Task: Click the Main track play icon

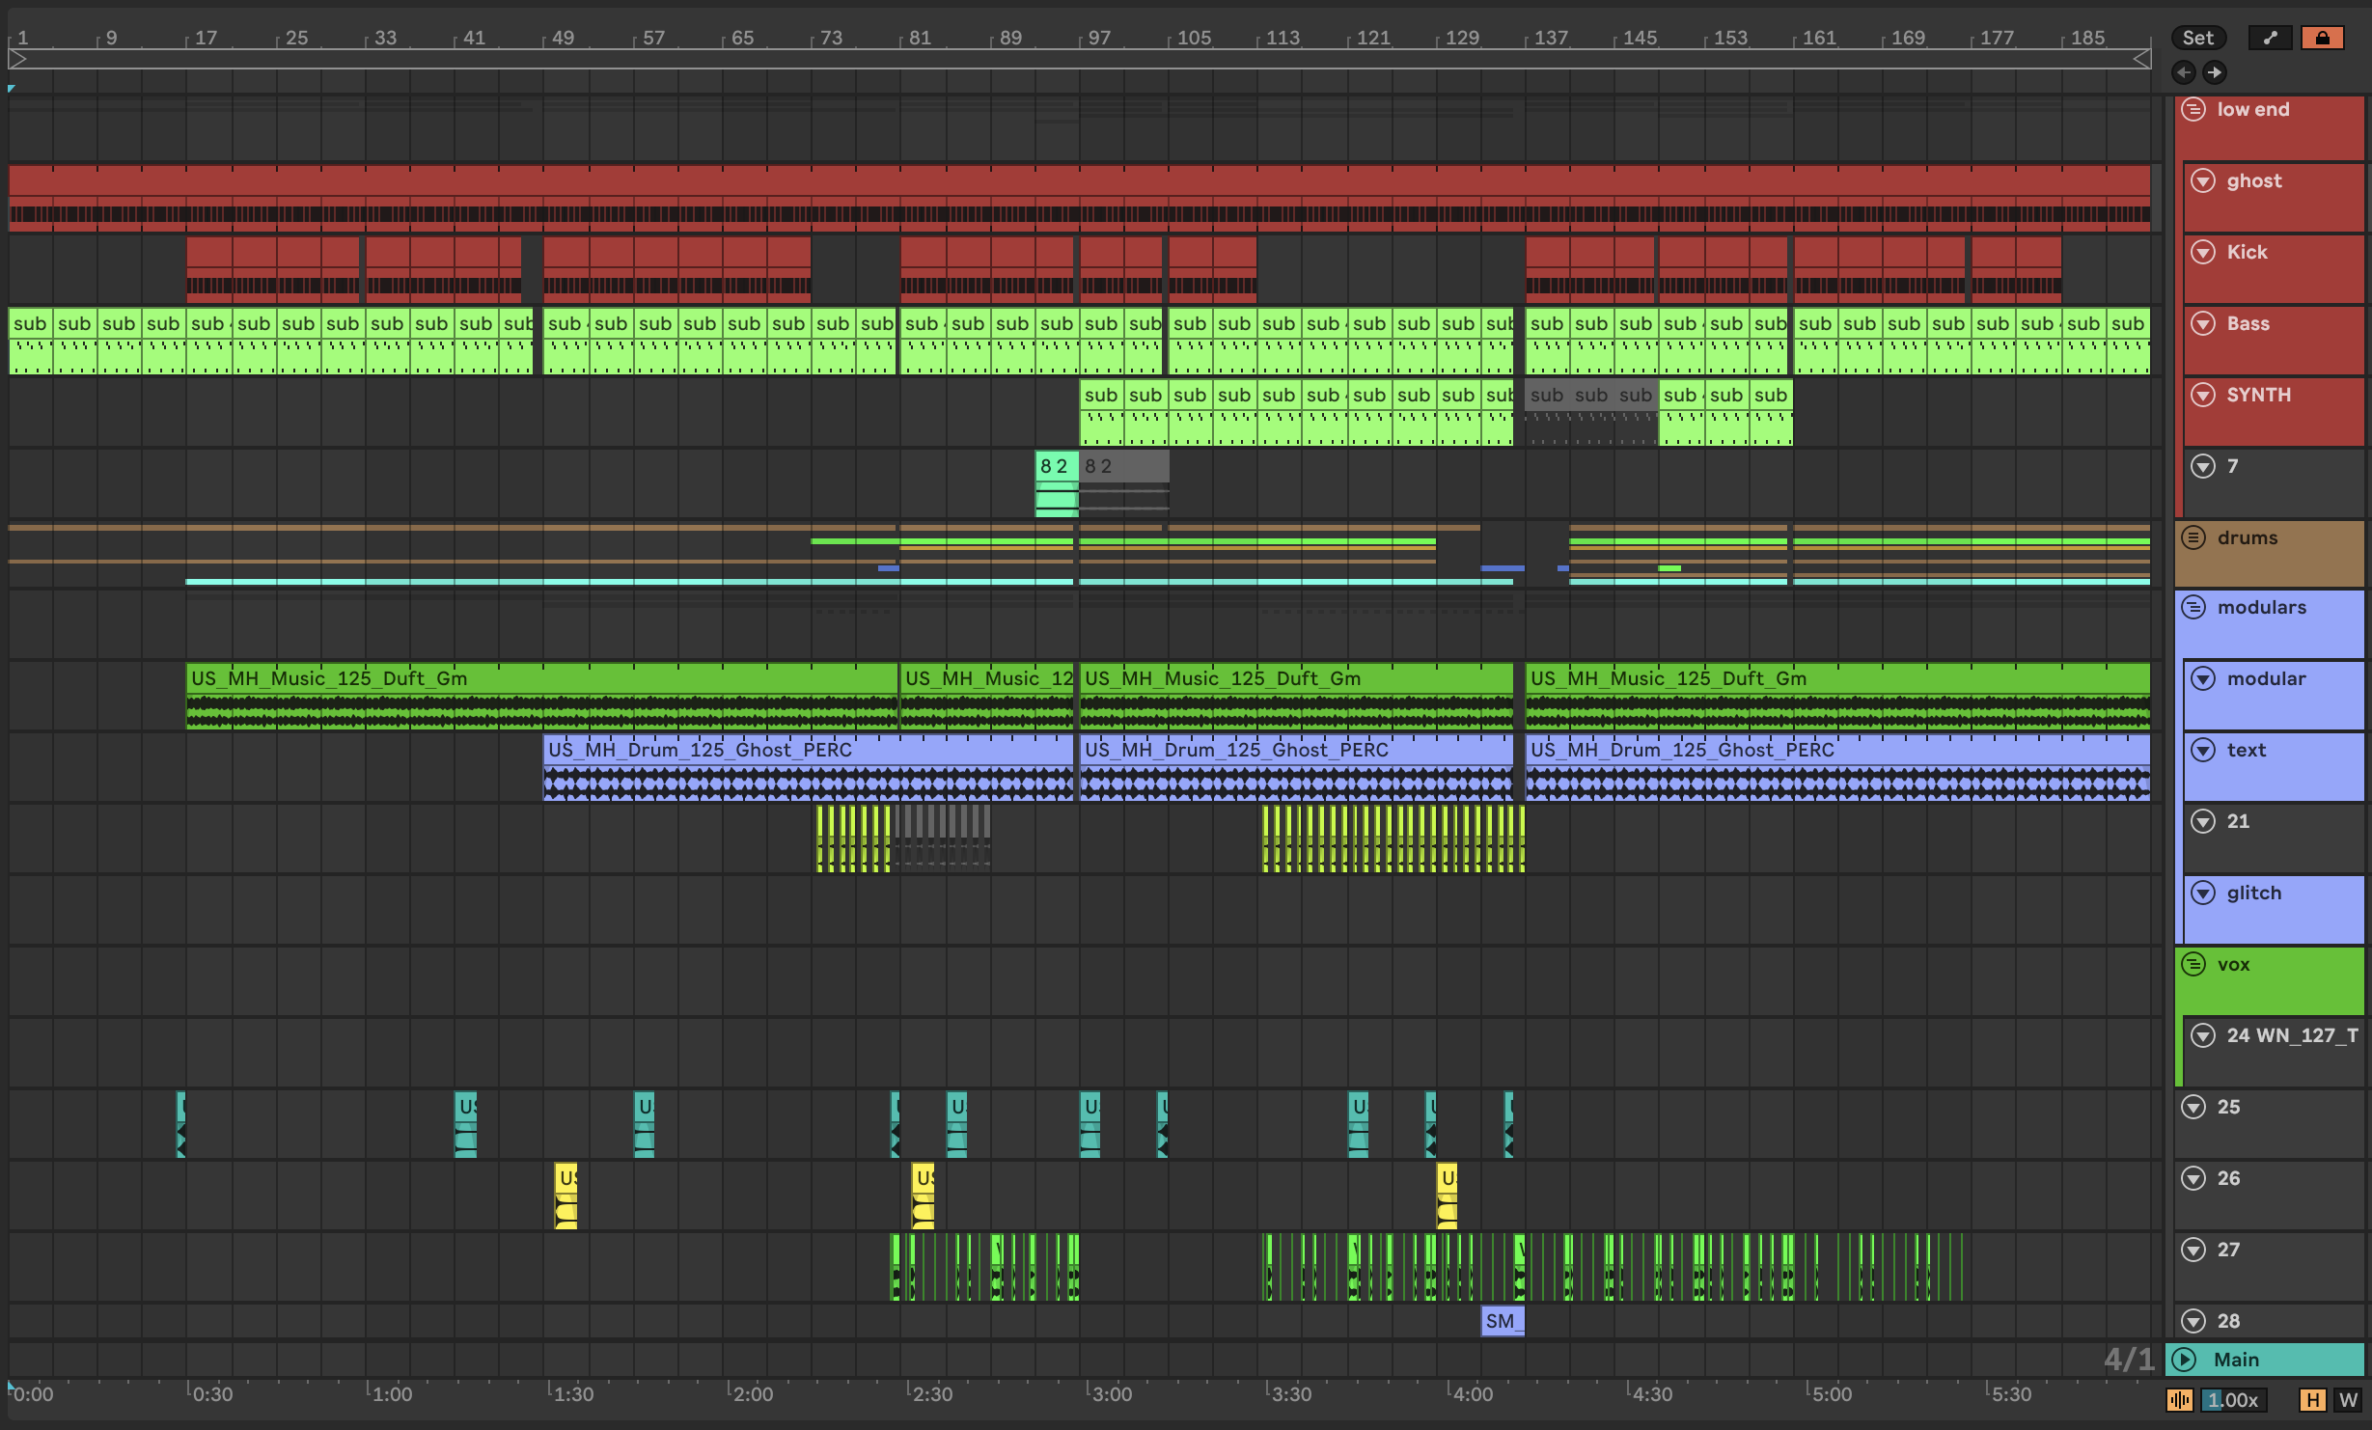Action: 2184,1360
